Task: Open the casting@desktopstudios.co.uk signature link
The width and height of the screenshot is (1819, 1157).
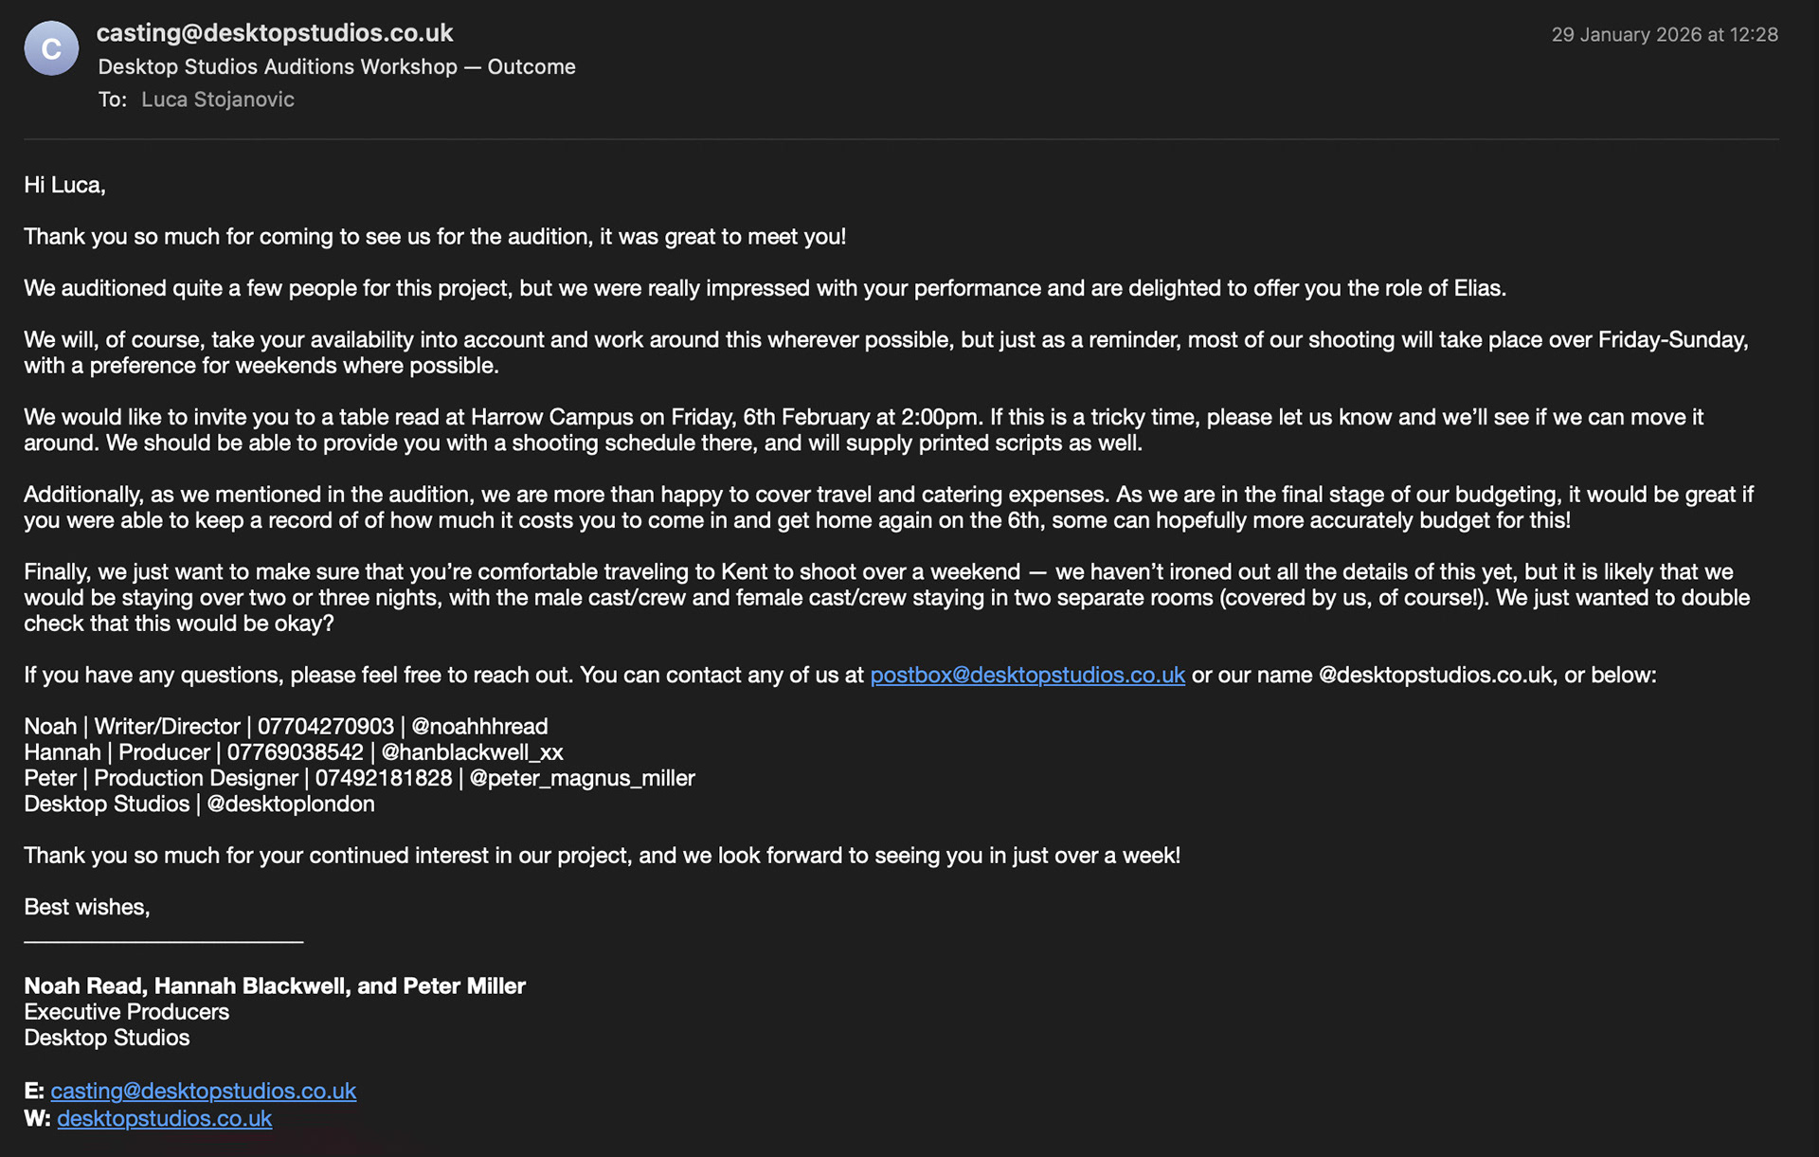Action: coord(204,1092)
